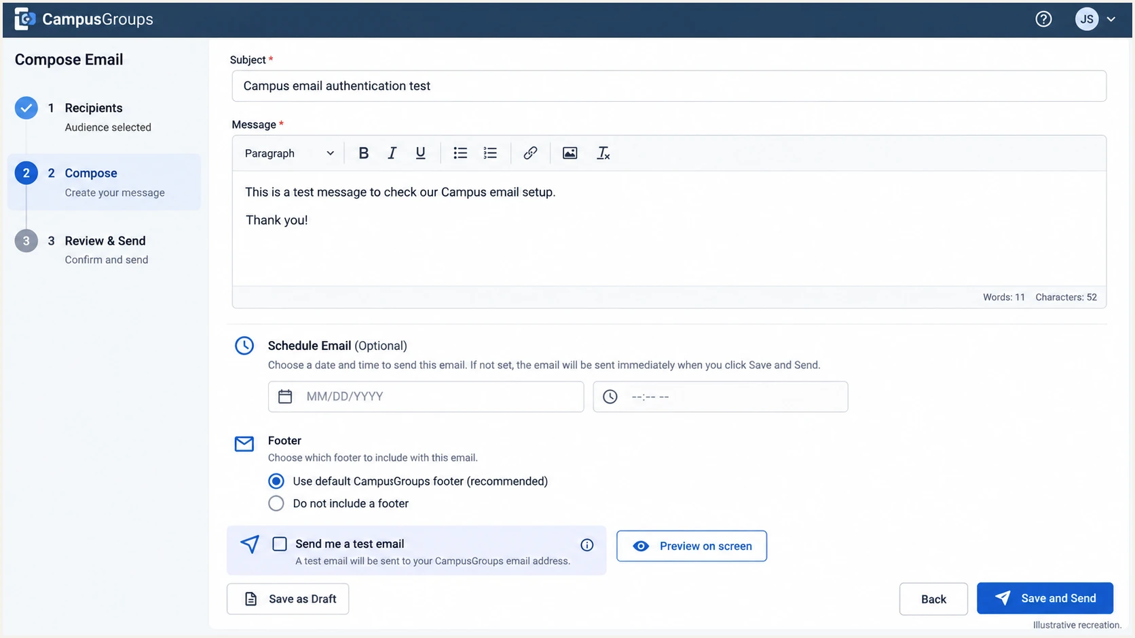Click Save as Draft button
Viewport: 1135px width, 638px height.
pyautogui.click(x=288, y=599)
